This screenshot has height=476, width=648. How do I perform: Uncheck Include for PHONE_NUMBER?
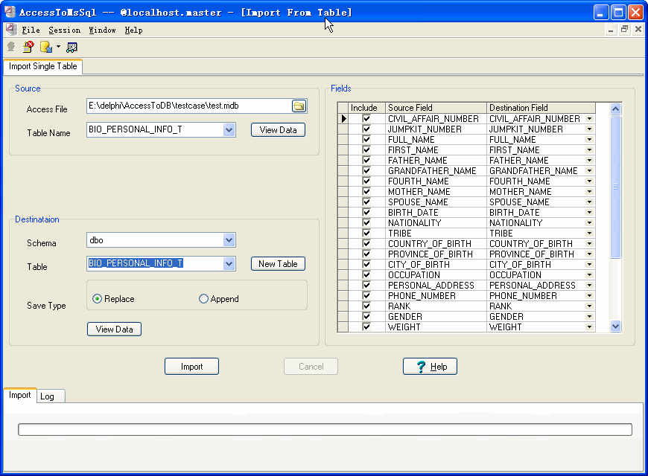pyautogui.click(x=366, y=295)
